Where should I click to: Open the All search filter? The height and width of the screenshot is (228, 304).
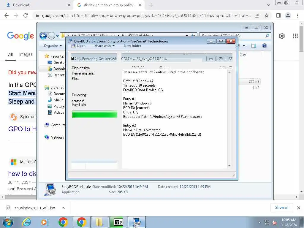[x=10, y=55]
